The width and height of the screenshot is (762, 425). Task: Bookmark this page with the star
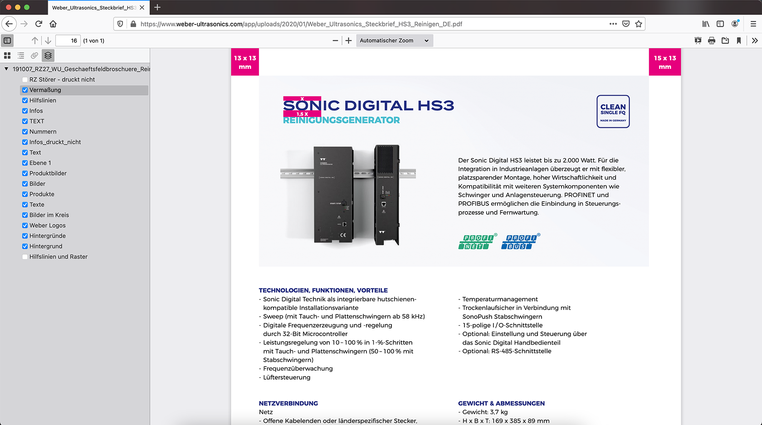639,24
